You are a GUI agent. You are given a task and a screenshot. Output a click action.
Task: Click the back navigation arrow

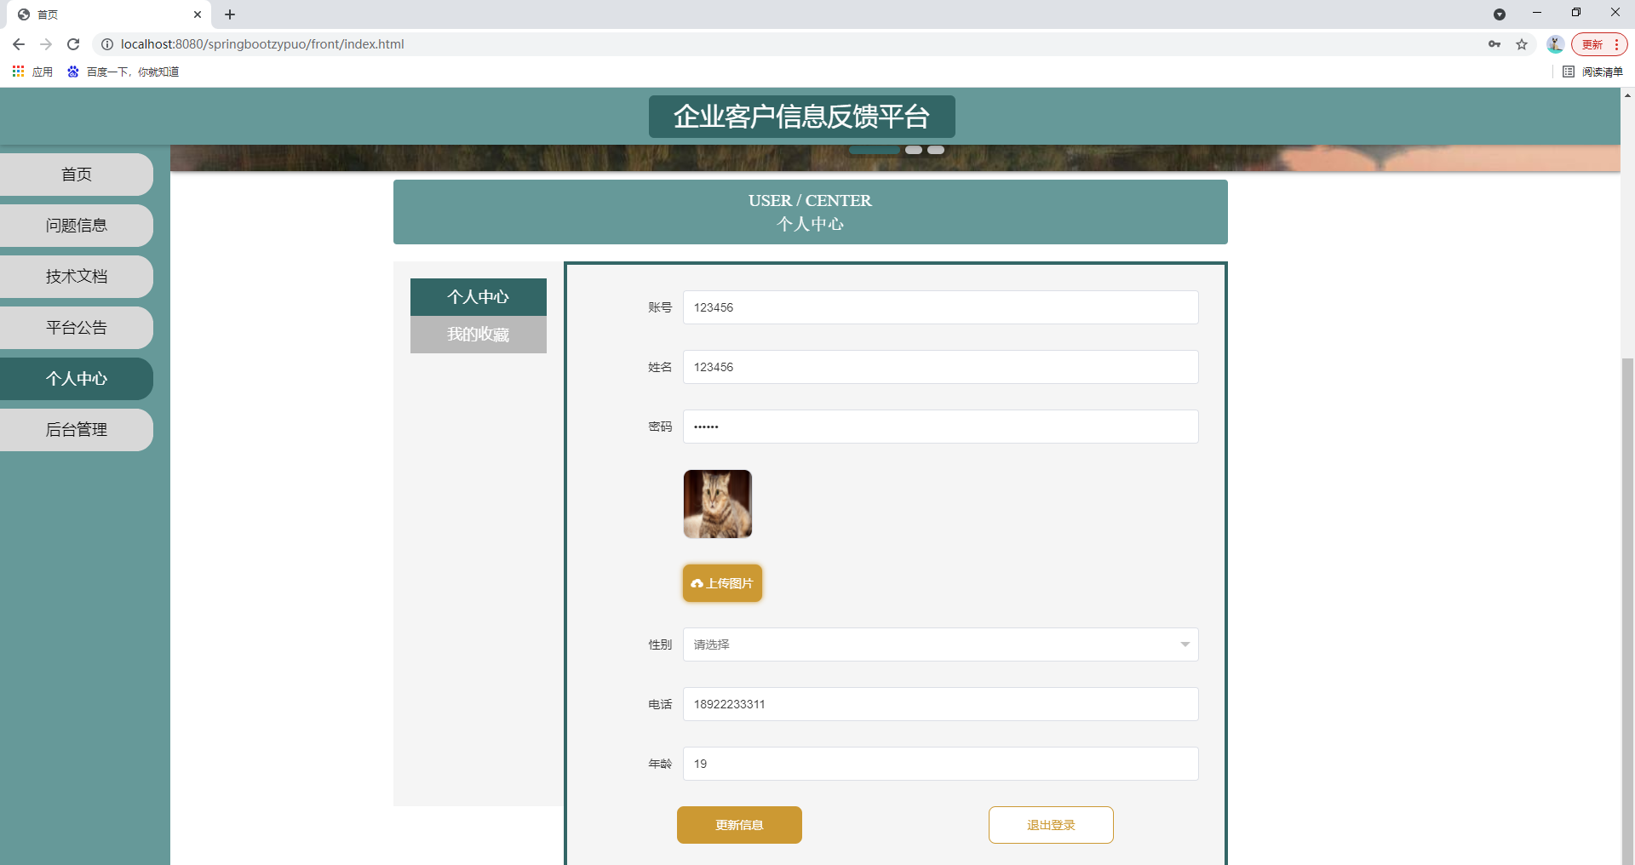point(18,44)
